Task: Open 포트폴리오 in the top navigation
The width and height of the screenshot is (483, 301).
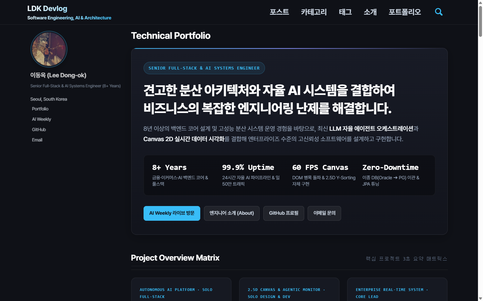Action: tap(405, 12)
